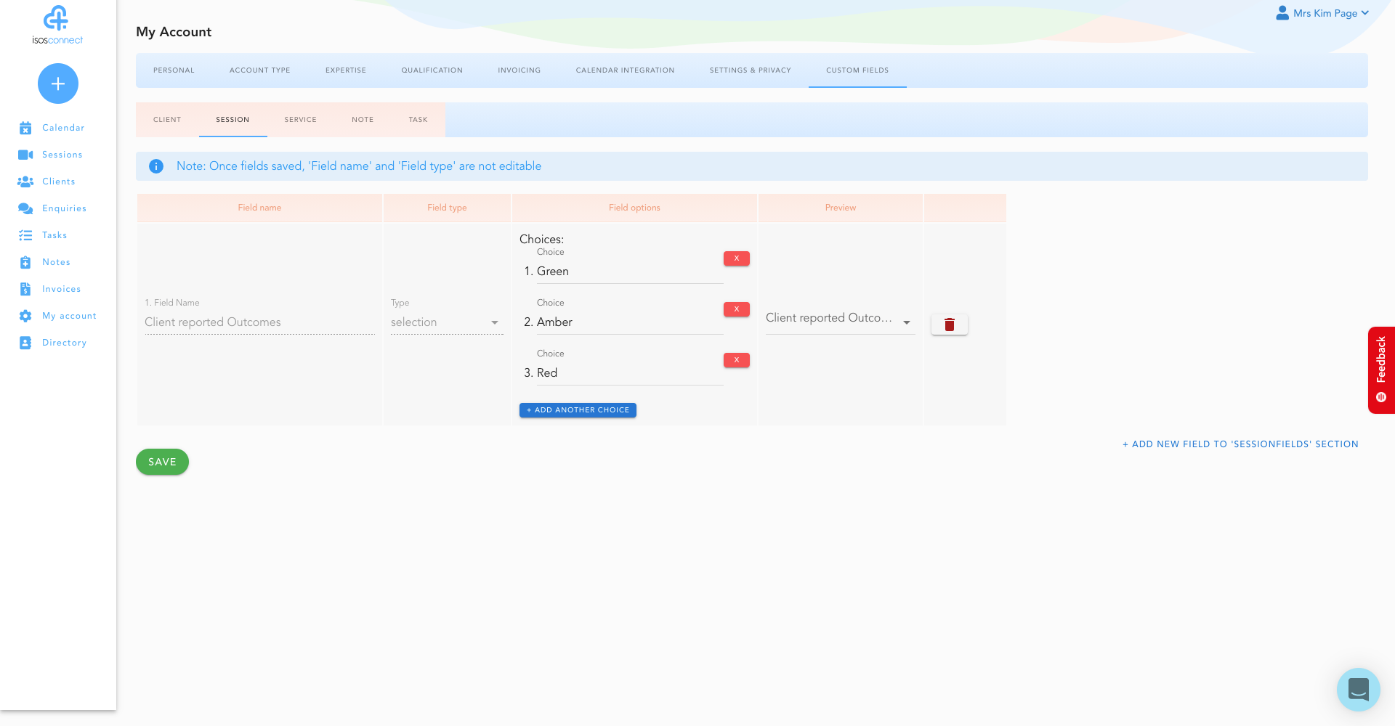Open the Directory from the sidebar
Screen dimensions: 1395x726
pos(25,343)
